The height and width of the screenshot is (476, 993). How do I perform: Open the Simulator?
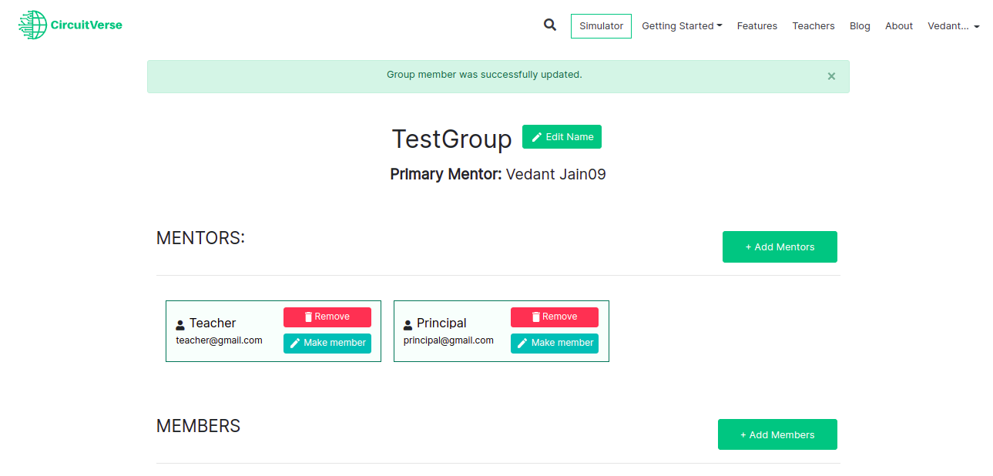click(x=601, y=26)
